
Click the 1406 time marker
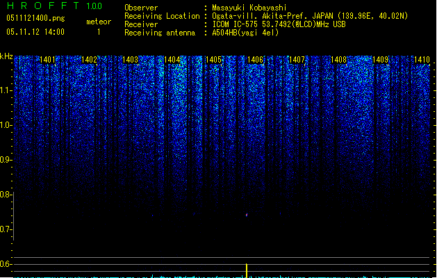coord(255,60)
